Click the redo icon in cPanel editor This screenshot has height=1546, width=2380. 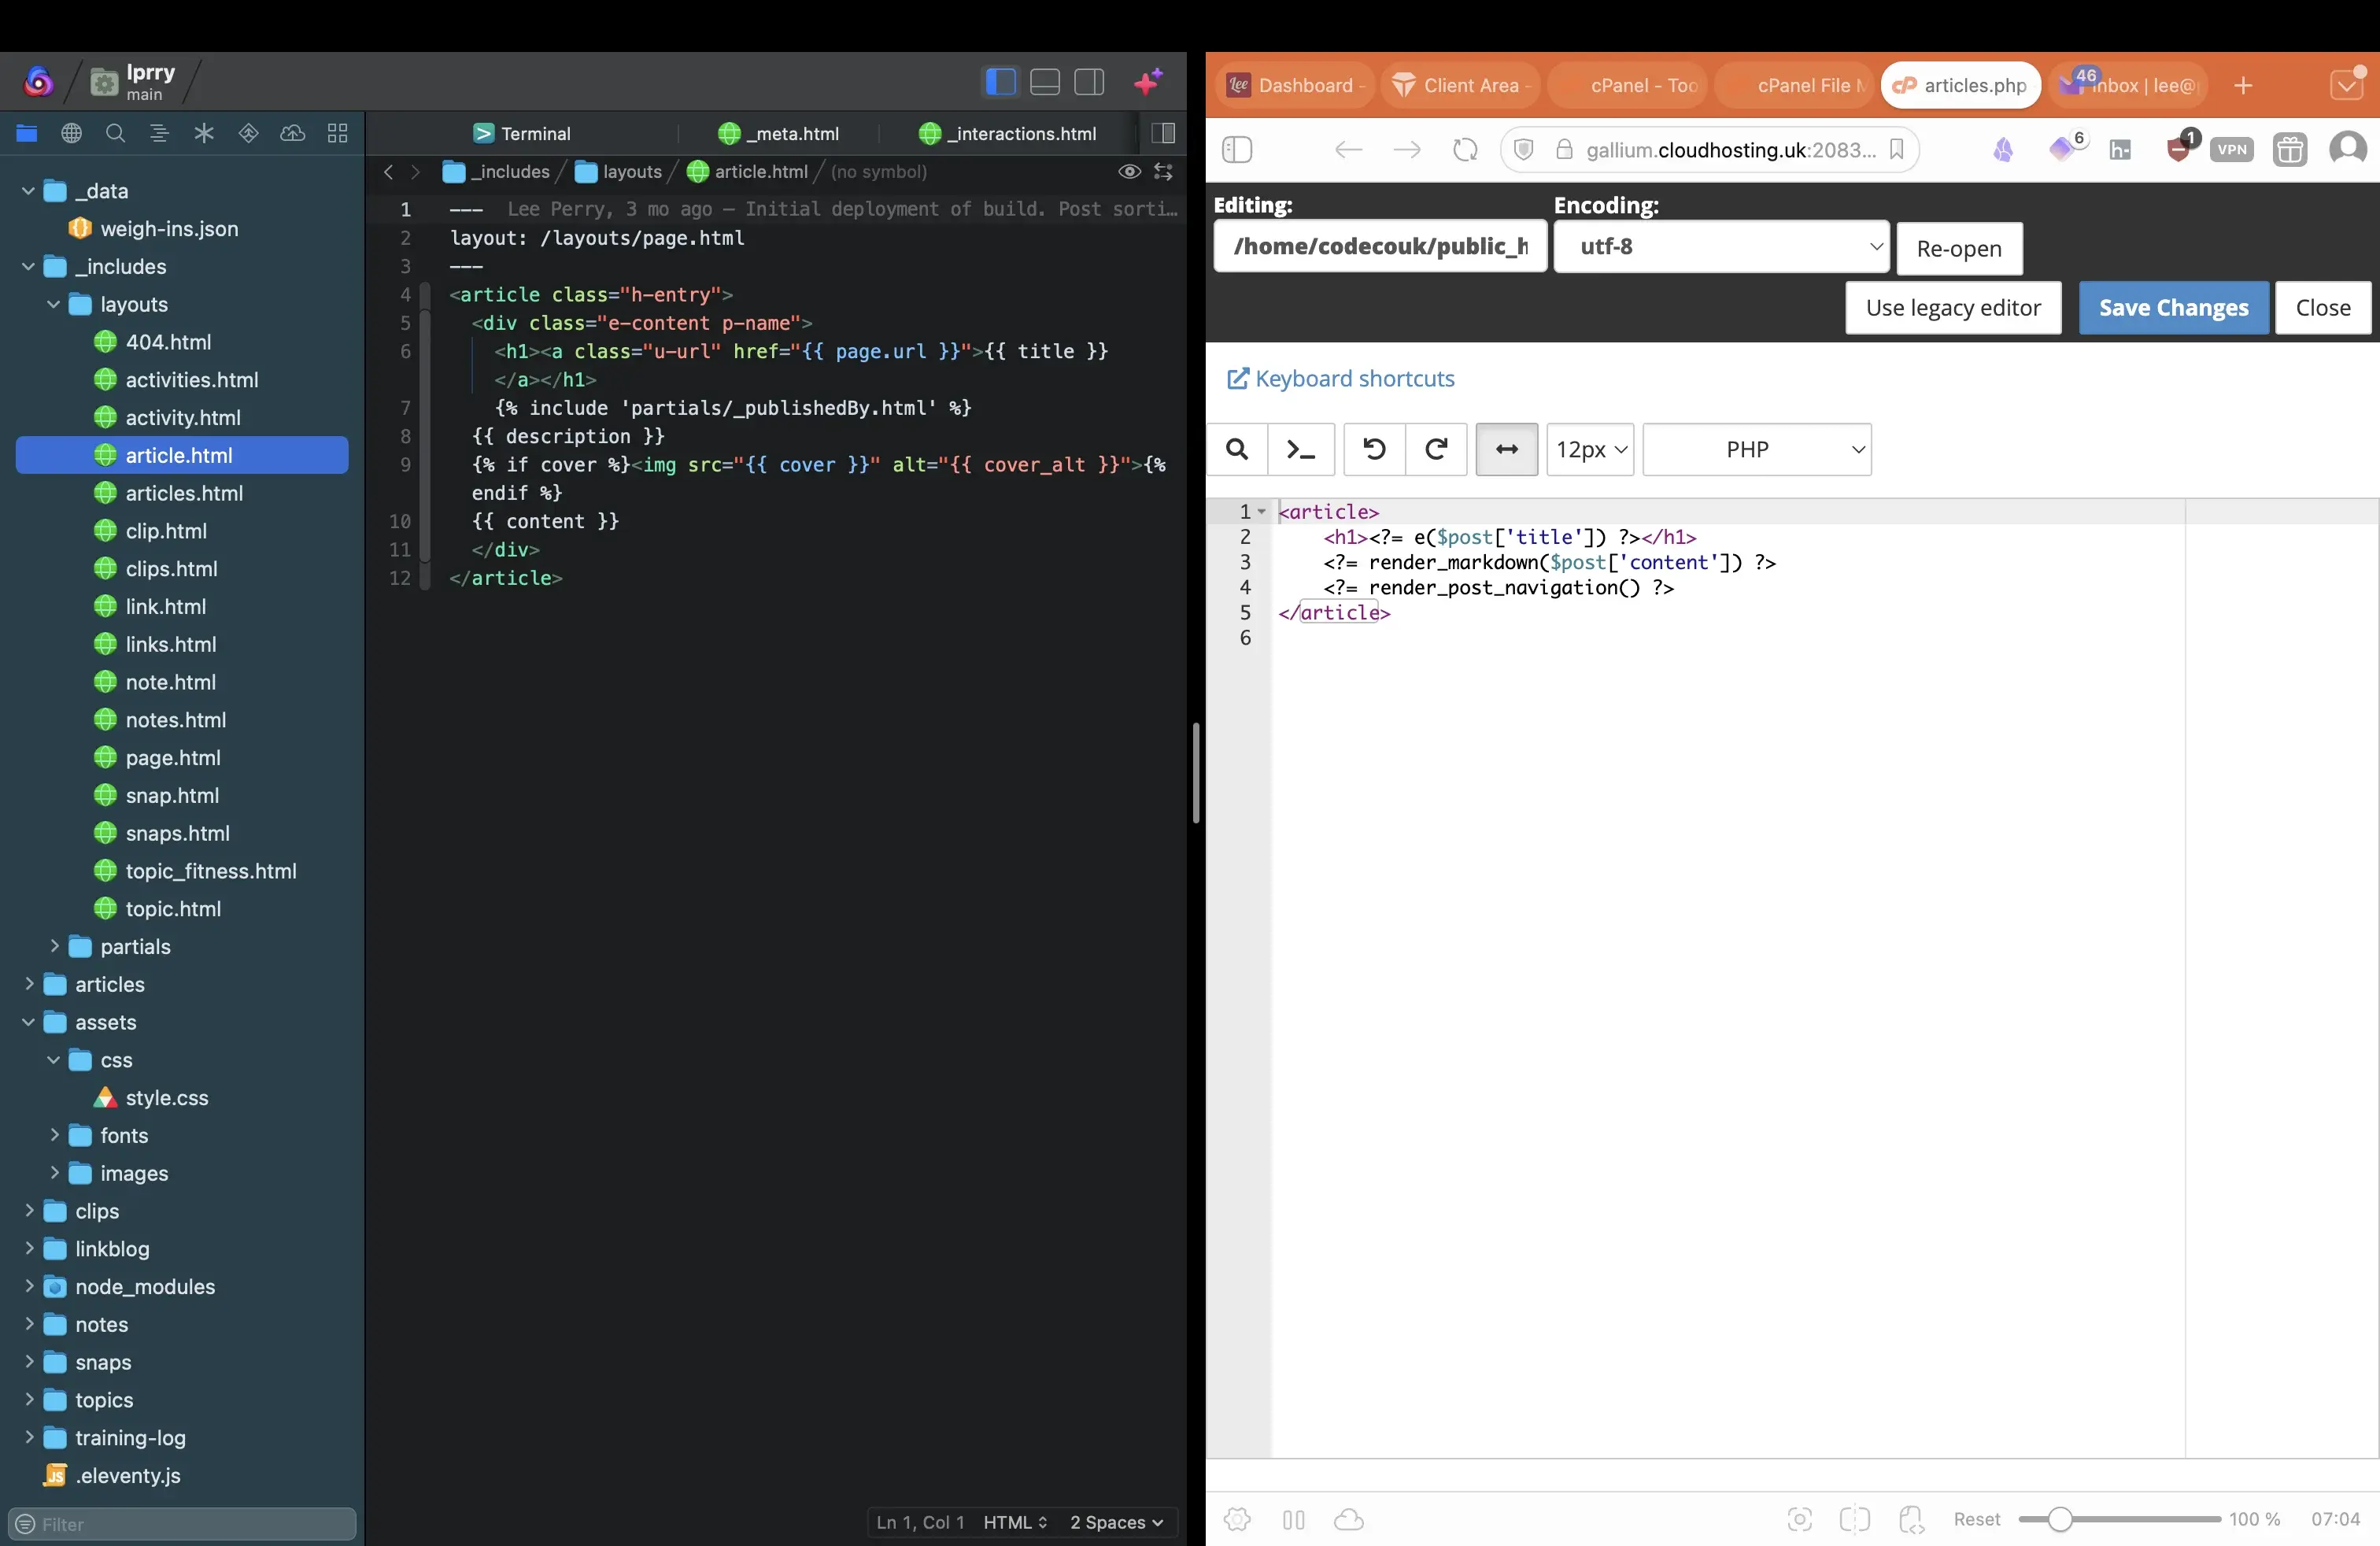coord(1436,449)
